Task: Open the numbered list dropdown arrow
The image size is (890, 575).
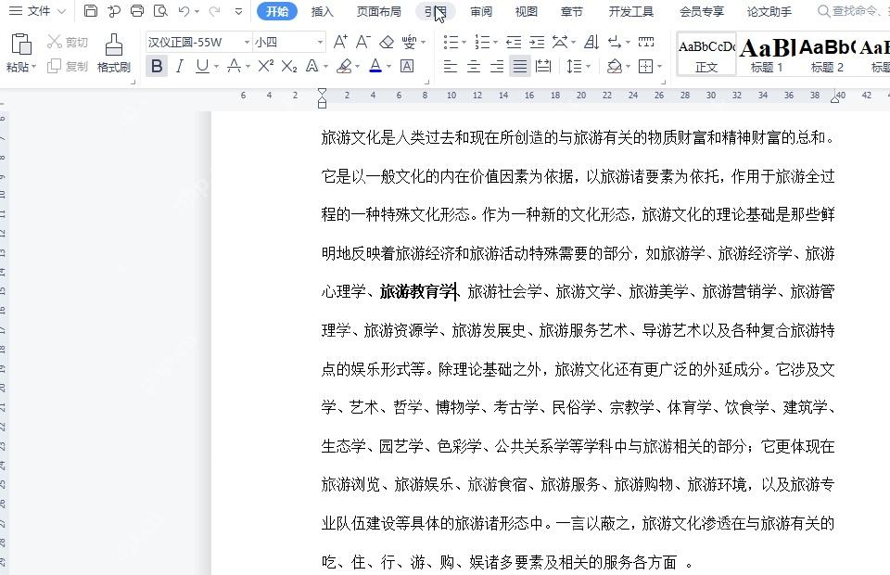Action: coord(495,42)
